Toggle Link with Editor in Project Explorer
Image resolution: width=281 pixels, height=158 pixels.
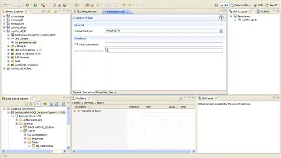(x=49, y=11)
